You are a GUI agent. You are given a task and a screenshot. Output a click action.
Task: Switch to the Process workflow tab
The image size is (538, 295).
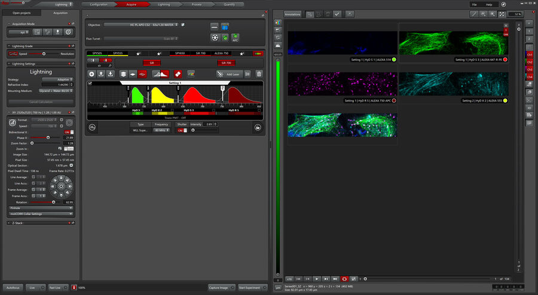pos(197,4)
